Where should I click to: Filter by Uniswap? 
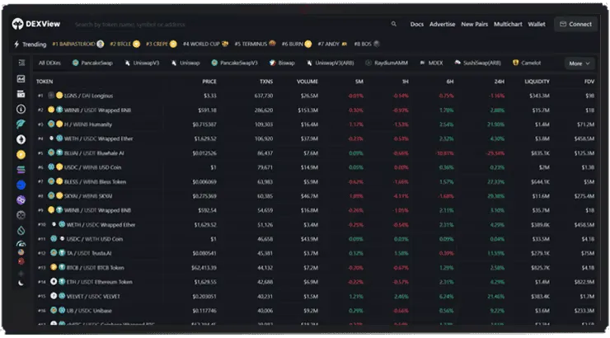[x=185, y=63]
